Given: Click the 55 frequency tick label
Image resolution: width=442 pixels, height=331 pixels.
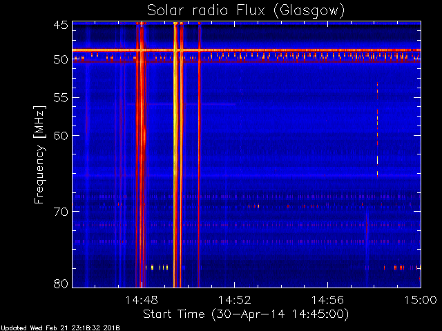Looking at the screenshot, I should [x=61, y=98].
